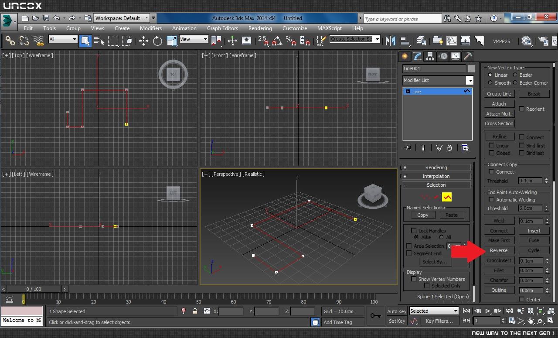Click the Unlink Selection tool
The width and height of the screenshot is (558, 338).
click(x=24, y=41)
